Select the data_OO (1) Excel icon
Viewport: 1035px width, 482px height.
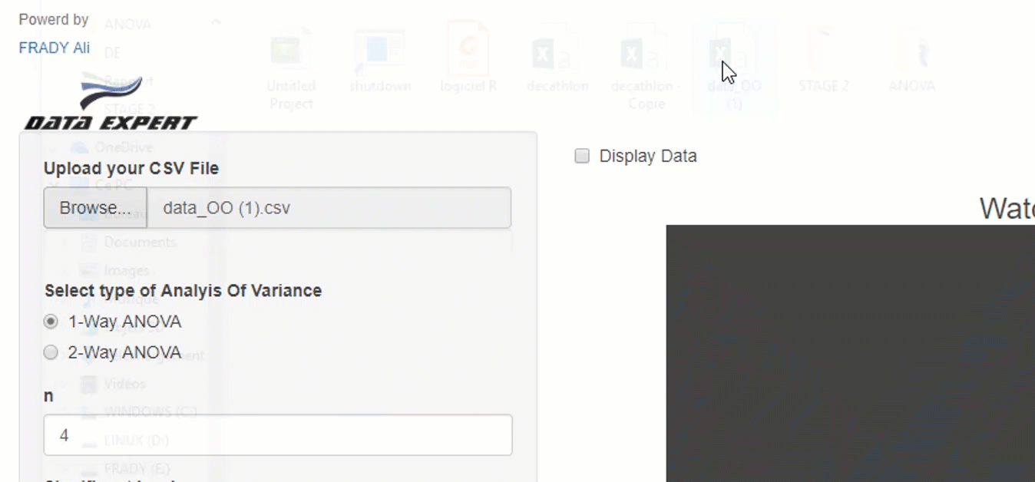(732, 54)
